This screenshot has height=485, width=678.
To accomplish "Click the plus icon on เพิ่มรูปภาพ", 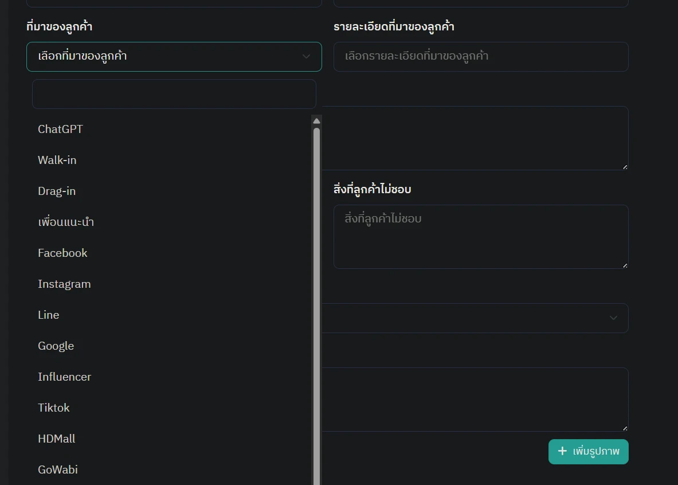I will [x=562, y=451].
